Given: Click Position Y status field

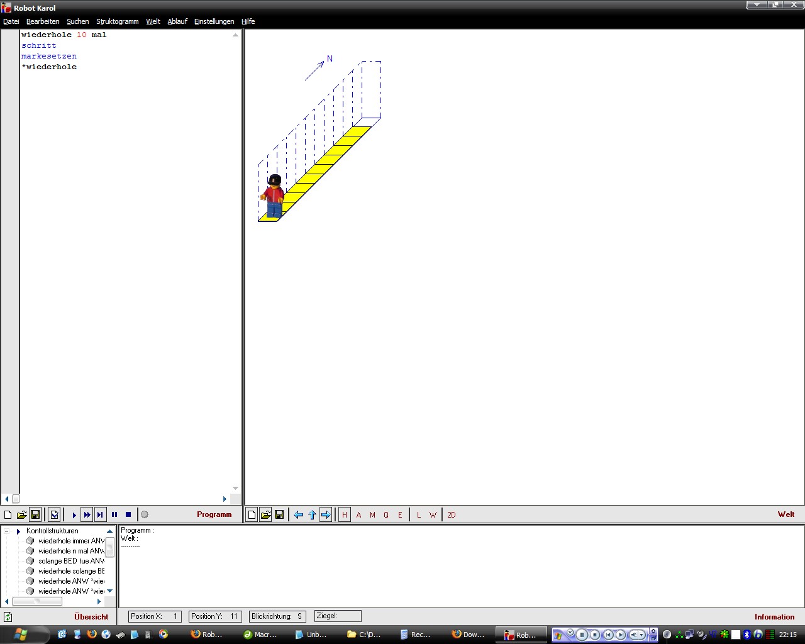Looking at the screenshot, I should 215,616.
